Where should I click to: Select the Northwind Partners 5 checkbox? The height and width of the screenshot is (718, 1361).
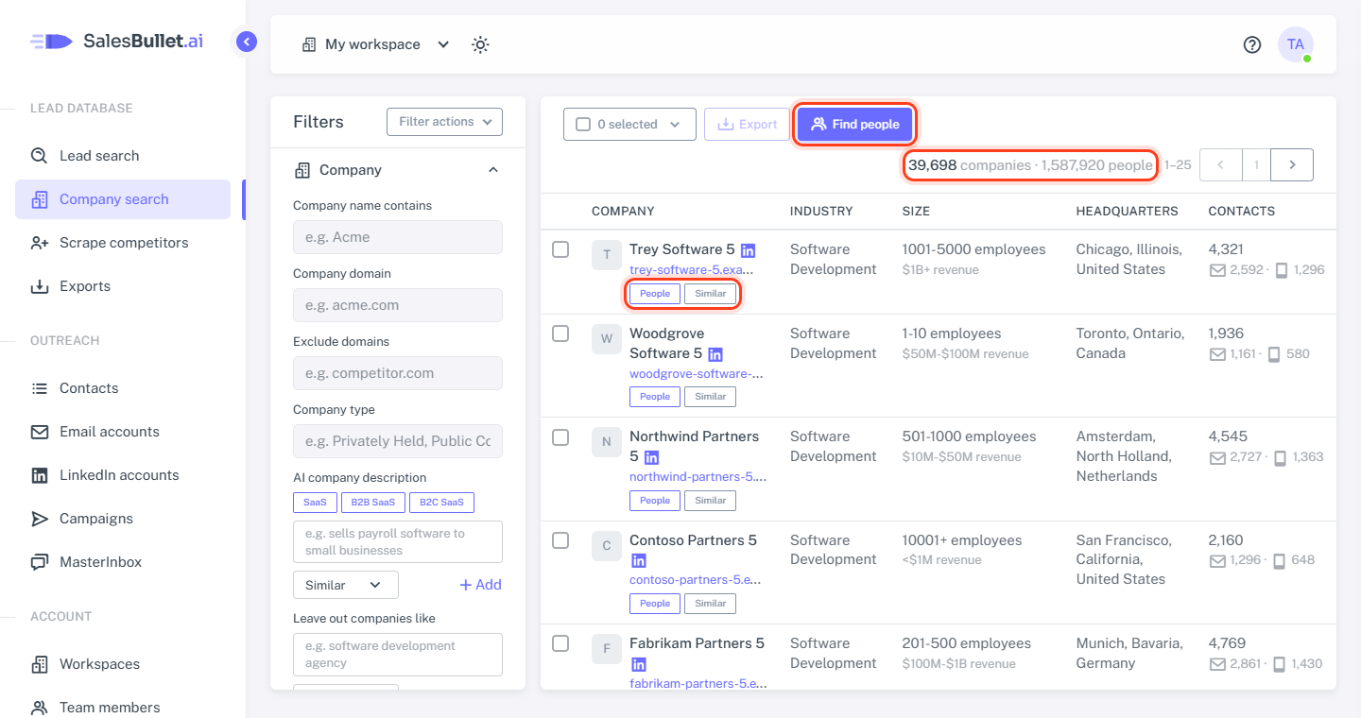560,437
